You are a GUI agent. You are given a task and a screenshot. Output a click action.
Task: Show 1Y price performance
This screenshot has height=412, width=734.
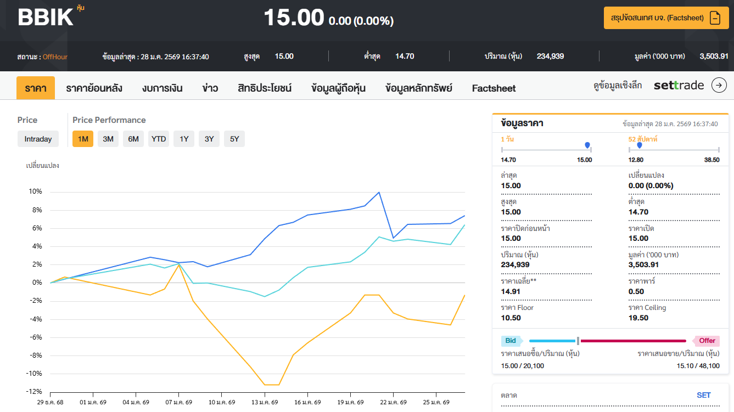184,139
